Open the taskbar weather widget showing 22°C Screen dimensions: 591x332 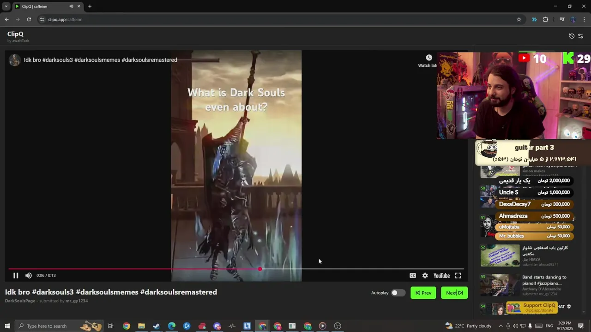(468, 326)
